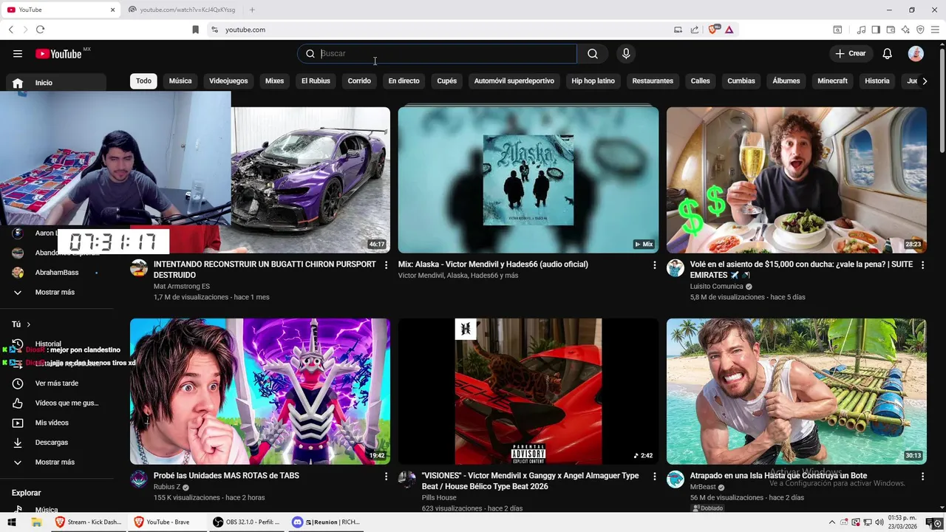Open options menu for Alaska mix

coord(654,265)
